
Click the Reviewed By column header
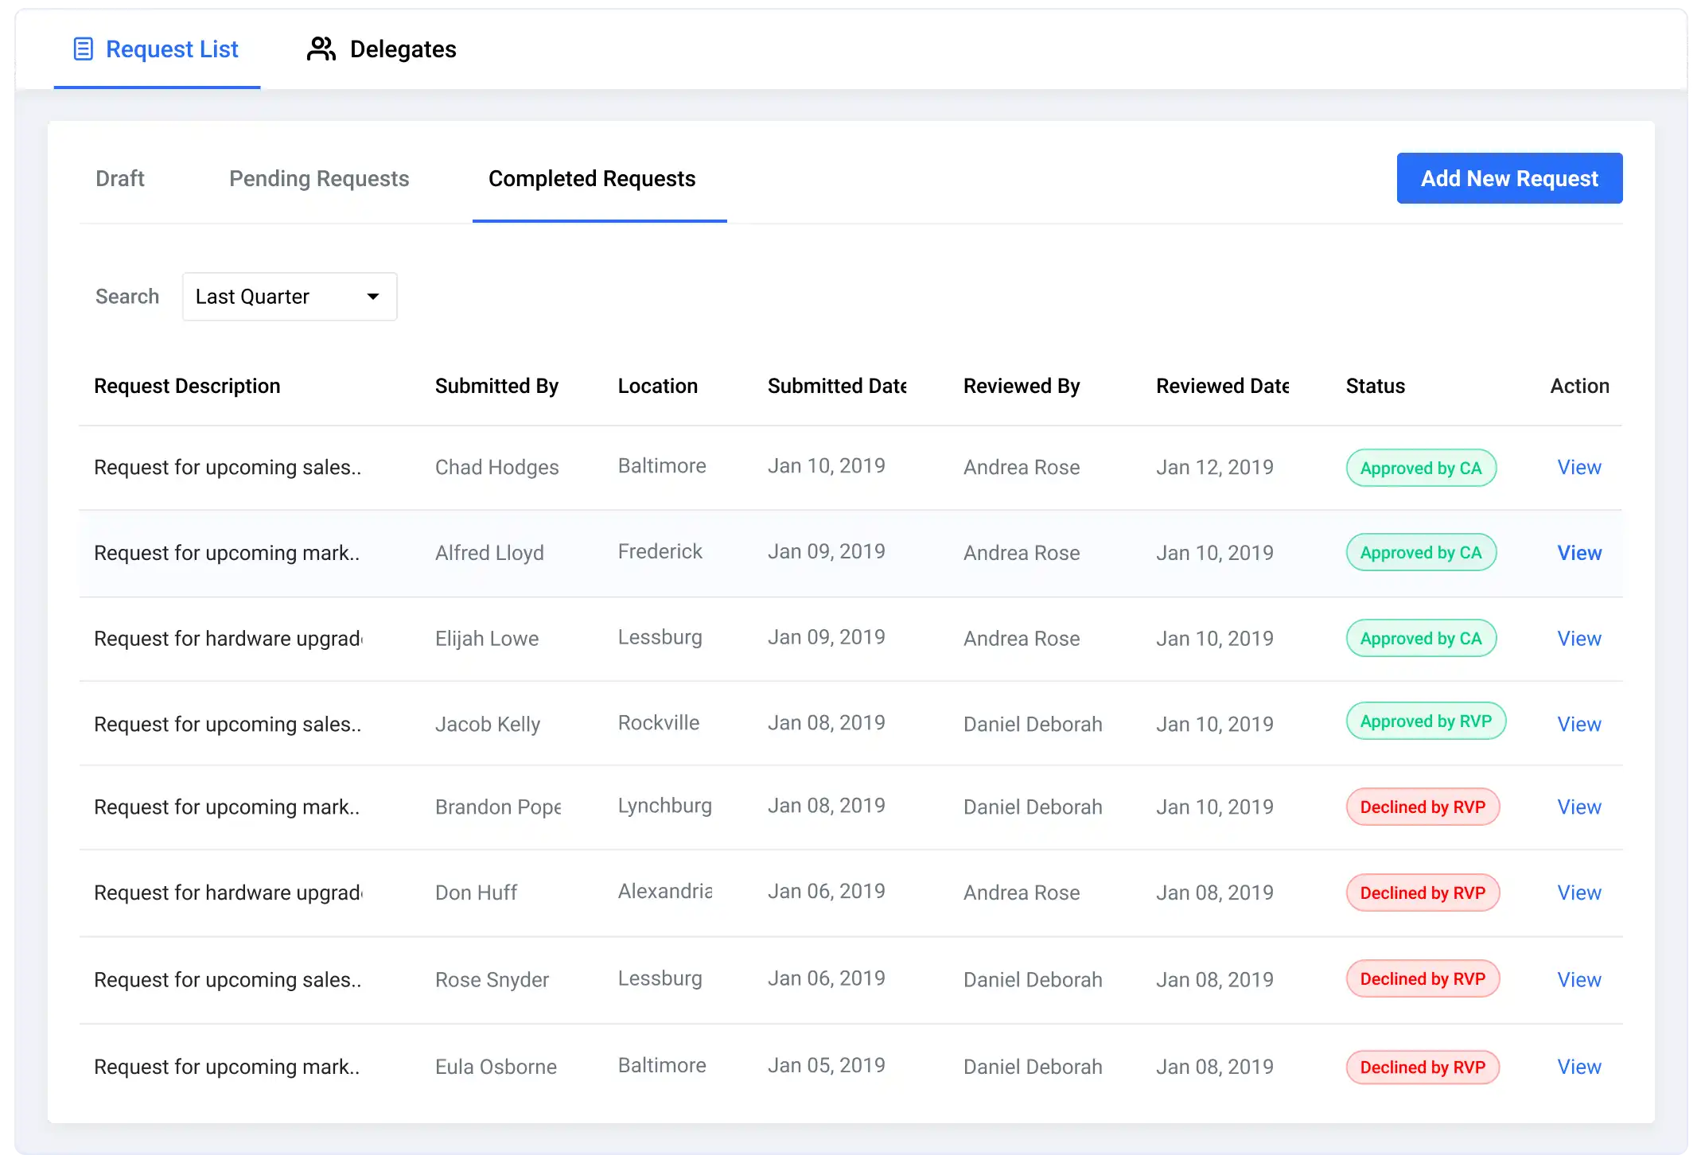click(x=1022, y=386)
